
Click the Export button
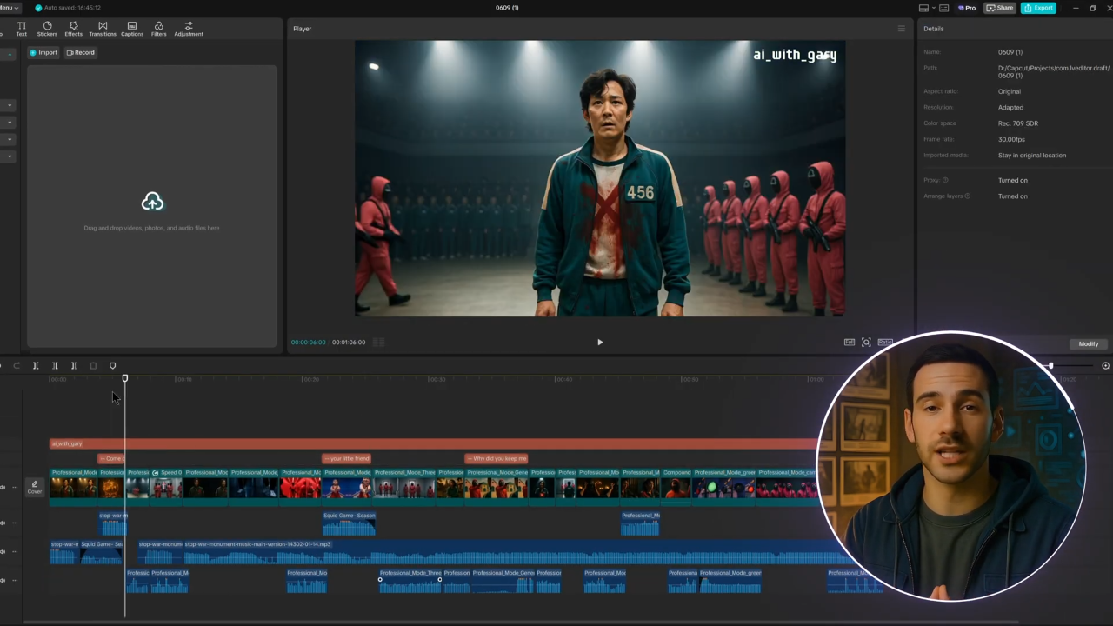tap(1038, 8)
